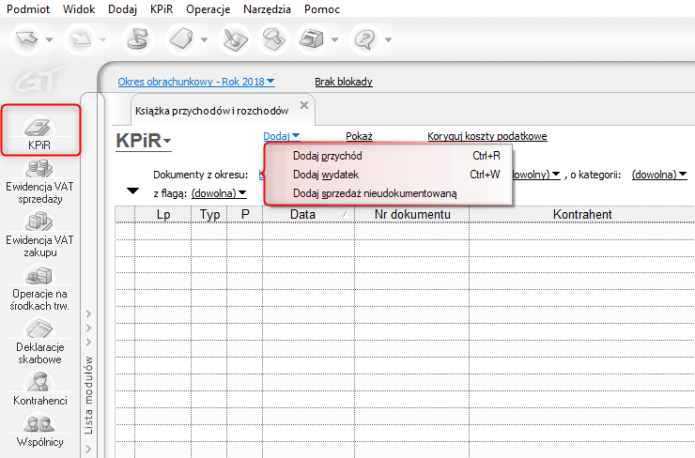Switch to Książka przychodów i rozchodów tab
This screenshot has width=695, height=458.
click(212, 111)
